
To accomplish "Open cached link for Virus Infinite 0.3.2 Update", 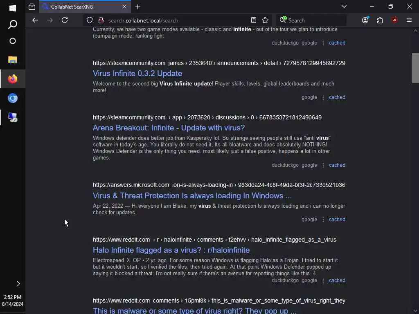I will pyautogui.click(x=337, y=97).
